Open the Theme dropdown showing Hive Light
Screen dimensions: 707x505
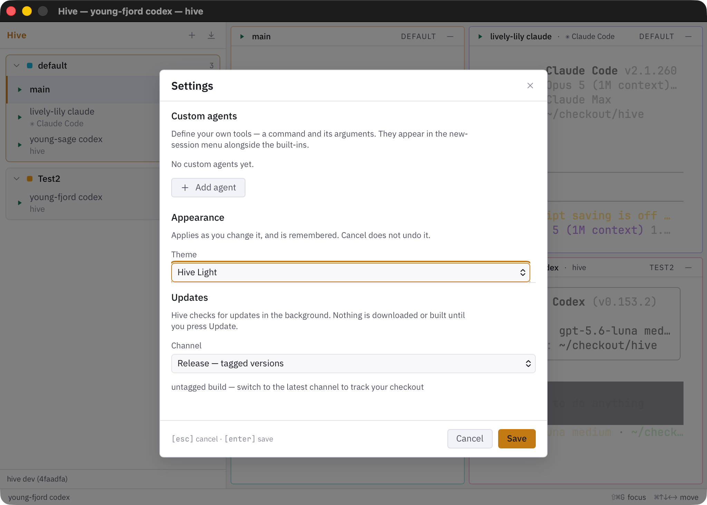coord(351,272)
